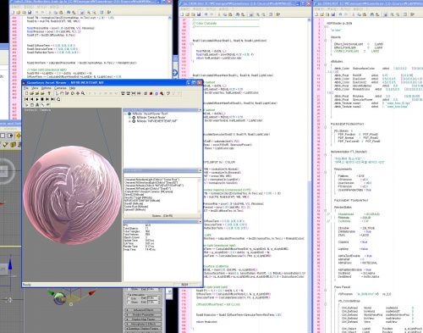Expand second rollout bar in 3ds Max panel
Image resolution: width=423 pixels, height=333 pixels.
point(144,314)
